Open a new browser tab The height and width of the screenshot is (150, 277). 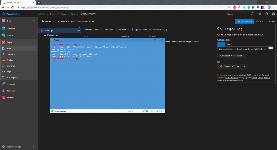click(39, 2)
